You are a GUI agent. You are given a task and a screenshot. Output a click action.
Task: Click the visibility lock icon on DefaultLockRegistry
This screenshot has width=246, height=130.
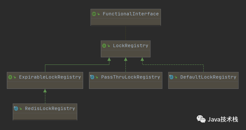tap(176, 77)
